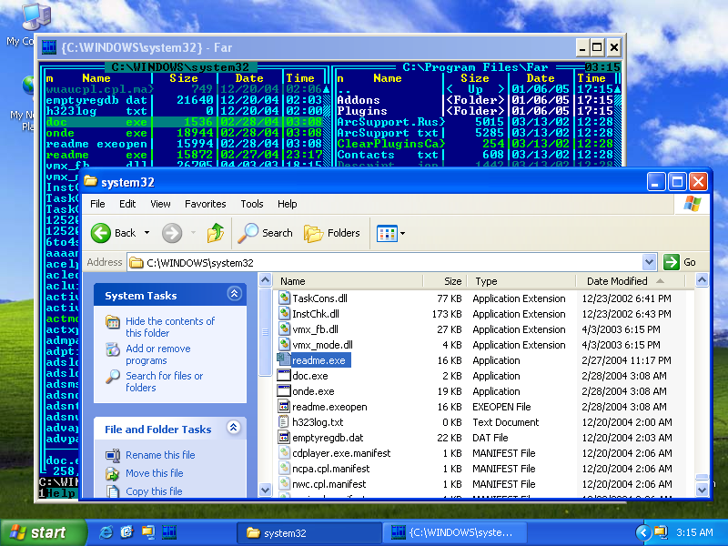The height and width of the screenshot is (546, 728).
Task: Click the Go button
Action: (x=680, y=262)
